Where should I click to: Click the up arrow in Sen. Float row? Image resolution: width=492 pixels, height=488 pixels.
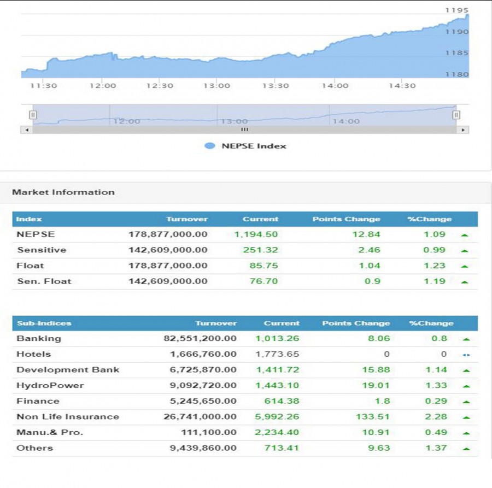click(x=464, y=282)
